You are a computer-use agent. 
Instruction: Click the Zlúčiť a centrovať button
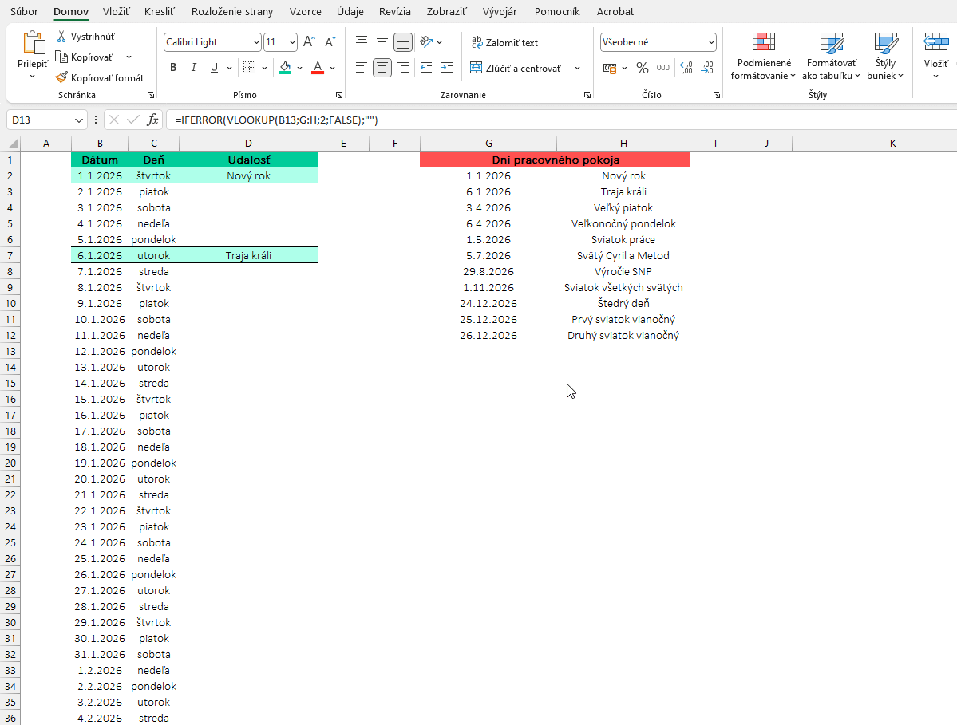[516, 68]
